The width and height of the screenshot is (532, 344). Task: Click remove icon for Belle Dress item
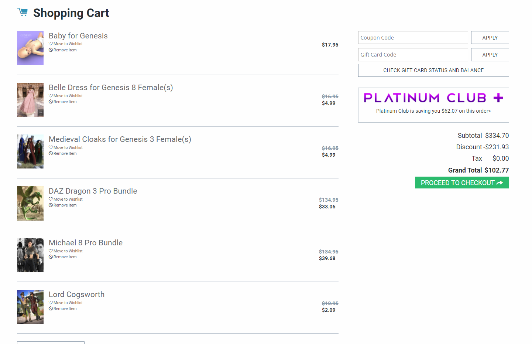click(x=51, y=102)
